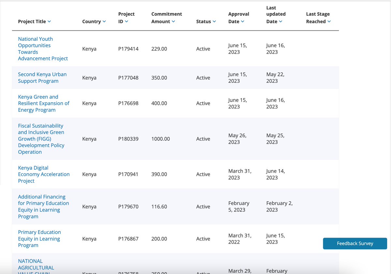The width and height of the screenshot is (391, 274).
Task: Open Additional Financing for Primary Education link
Action: pos(43,207)
